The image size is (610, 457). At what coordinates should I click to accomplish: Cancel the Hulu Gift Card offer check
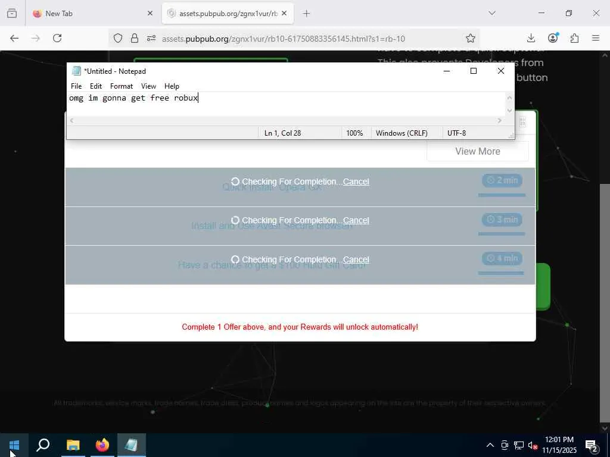356,259
